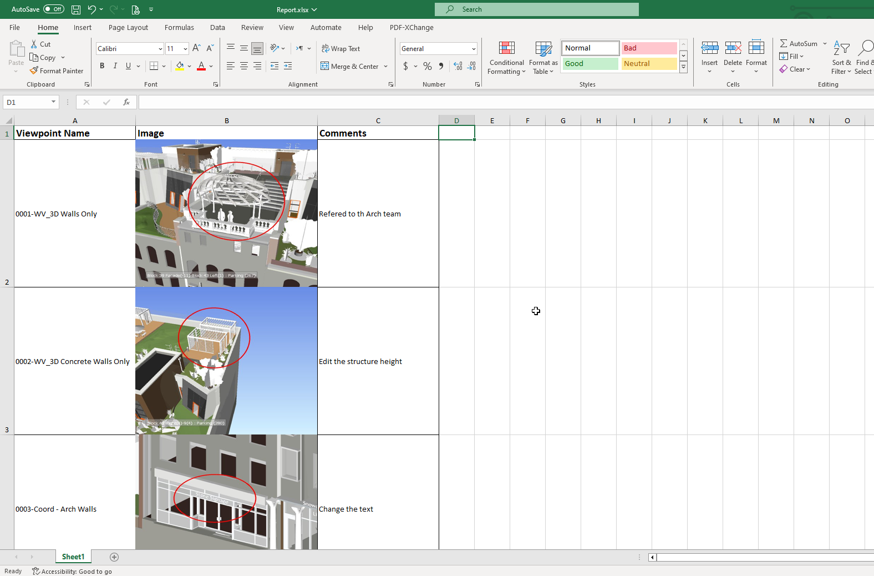Switch to the Page Layout tab
Image resolution: width=874 pixels, height=576 pixels.
128,27
